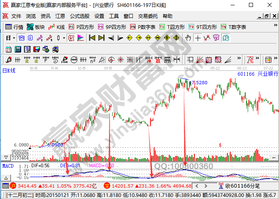279x199 pixels.
Task: Switch to K线 candlestick chart
Action: [57, 27]
